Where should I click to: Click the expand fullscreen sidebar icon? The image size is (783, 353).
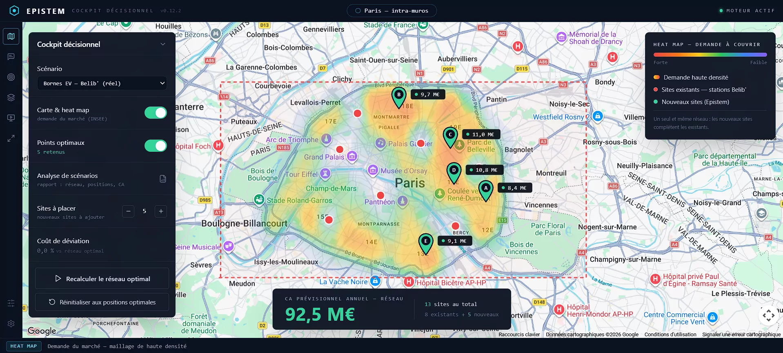click(x=11, y=138)
